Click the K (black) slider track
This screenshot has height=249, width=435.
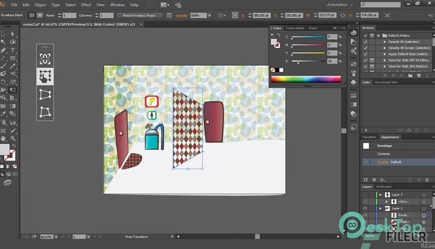[308, 61]
